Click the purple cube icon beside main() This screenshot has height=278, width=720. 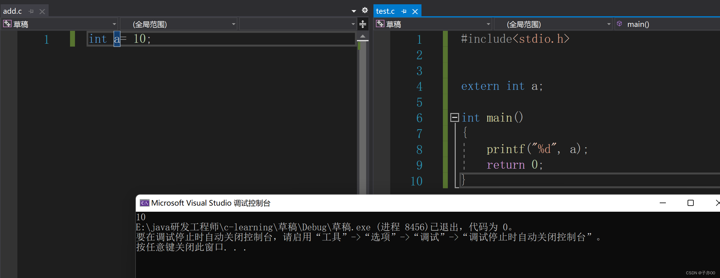619,24
